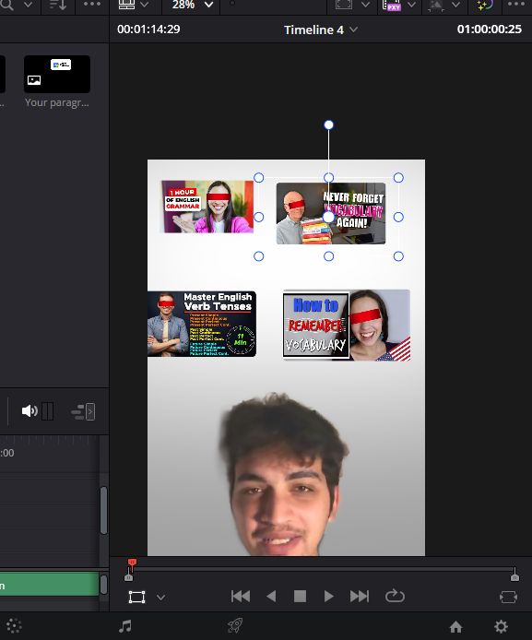This screenshot has height=640, width=532.
Task: Click the top-left transform corner handle
Action: pyautogui.click(x=259, y=178)
